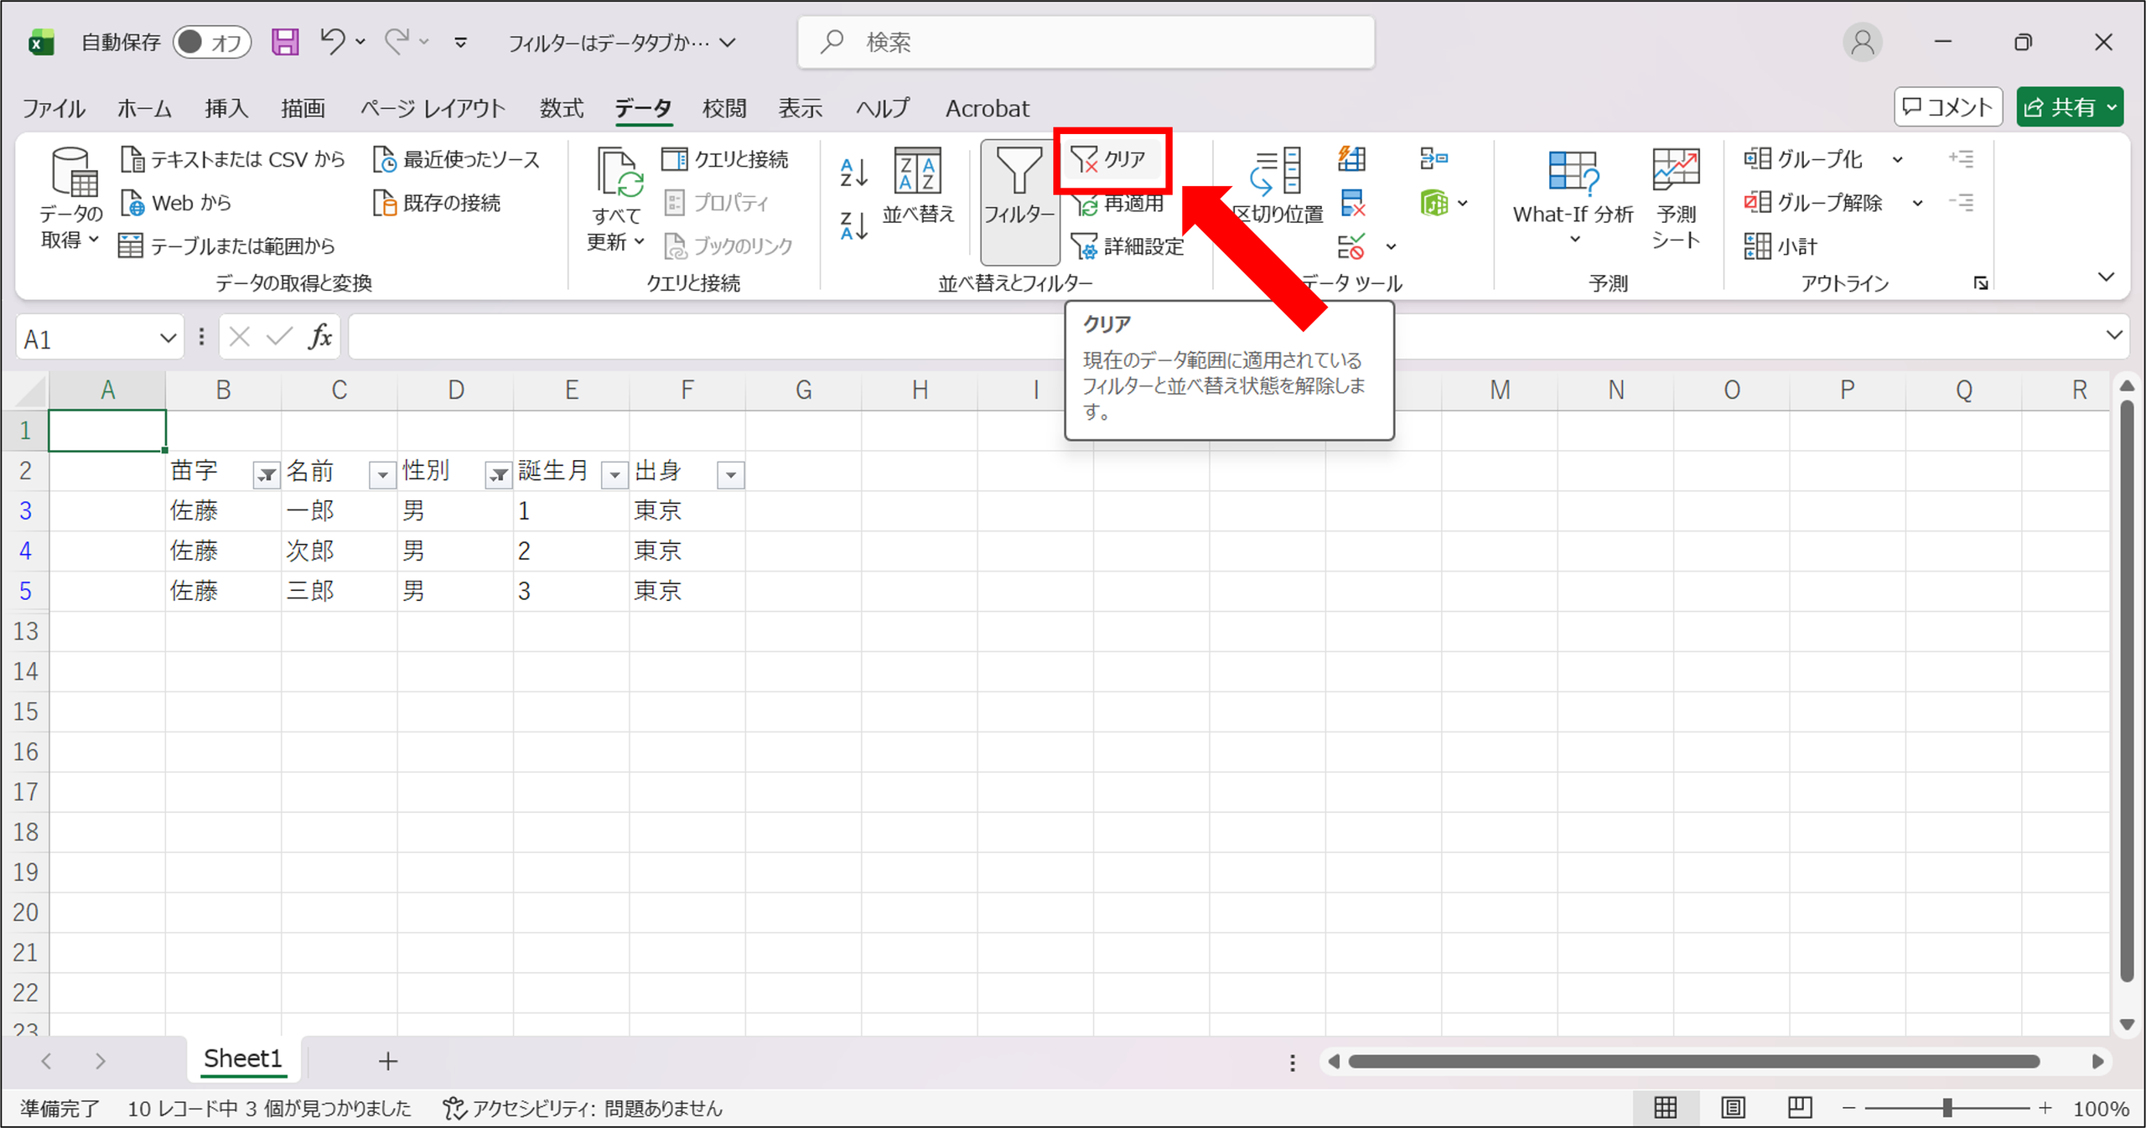Open the custom Sort dialog icon
This screenshot has height=1128, width=2146.
[x=917, y=171]
